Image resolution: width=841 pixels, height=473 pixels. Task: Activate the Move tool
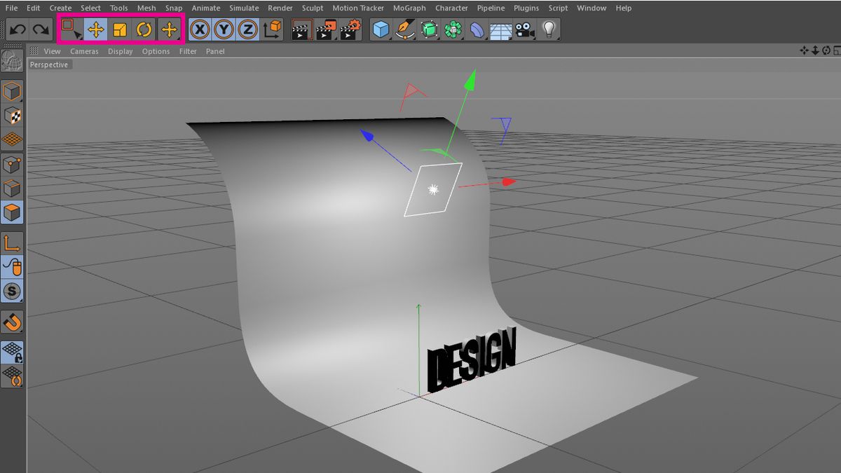click(x=97, y=28)
